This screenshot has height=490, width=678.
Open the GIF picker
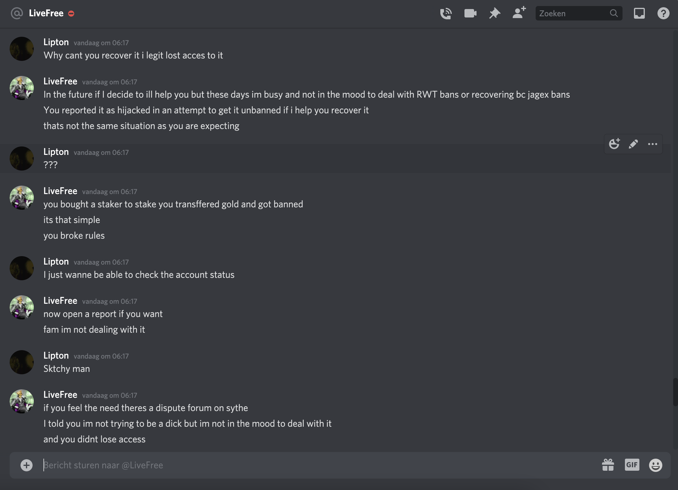[632, 465]
